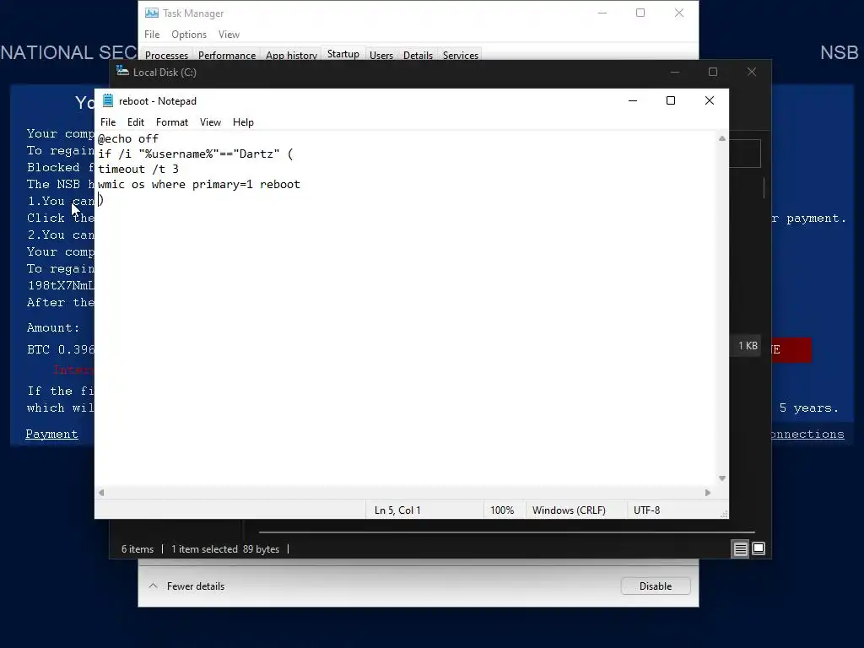Image resolution: width=864 pixels, height=648 pixels.
Task: Click the NSB heading at top right
Action: [x=840, y=52]
